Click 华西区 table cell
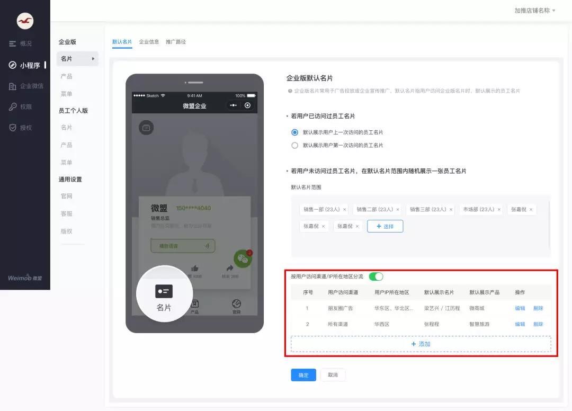This screenshot has height=411, width=572. 381,324
